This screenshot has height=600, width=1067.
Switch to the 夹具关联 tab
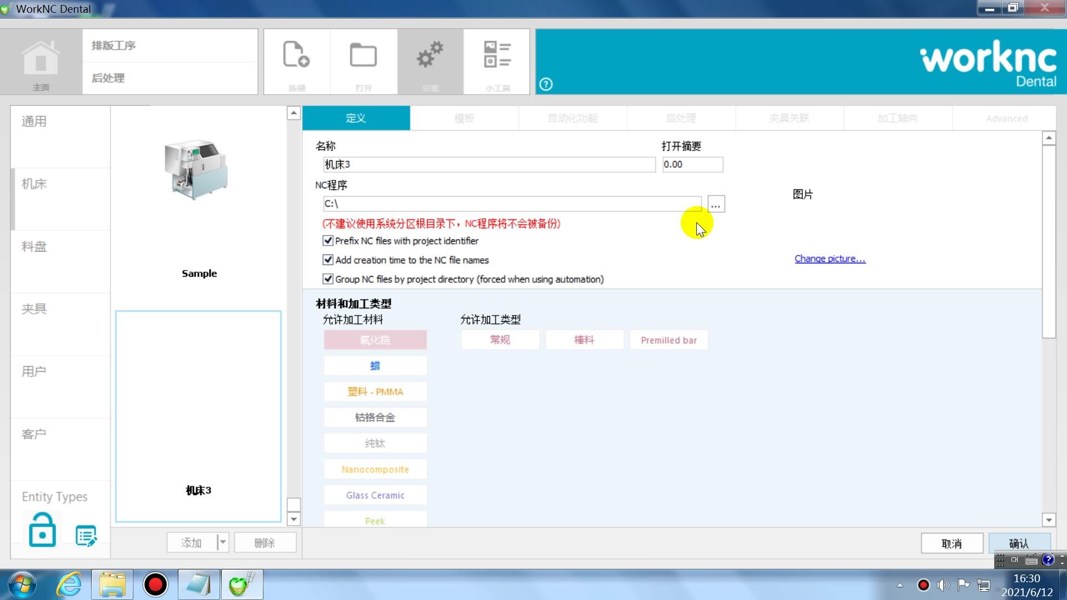(x=789, y=118)
